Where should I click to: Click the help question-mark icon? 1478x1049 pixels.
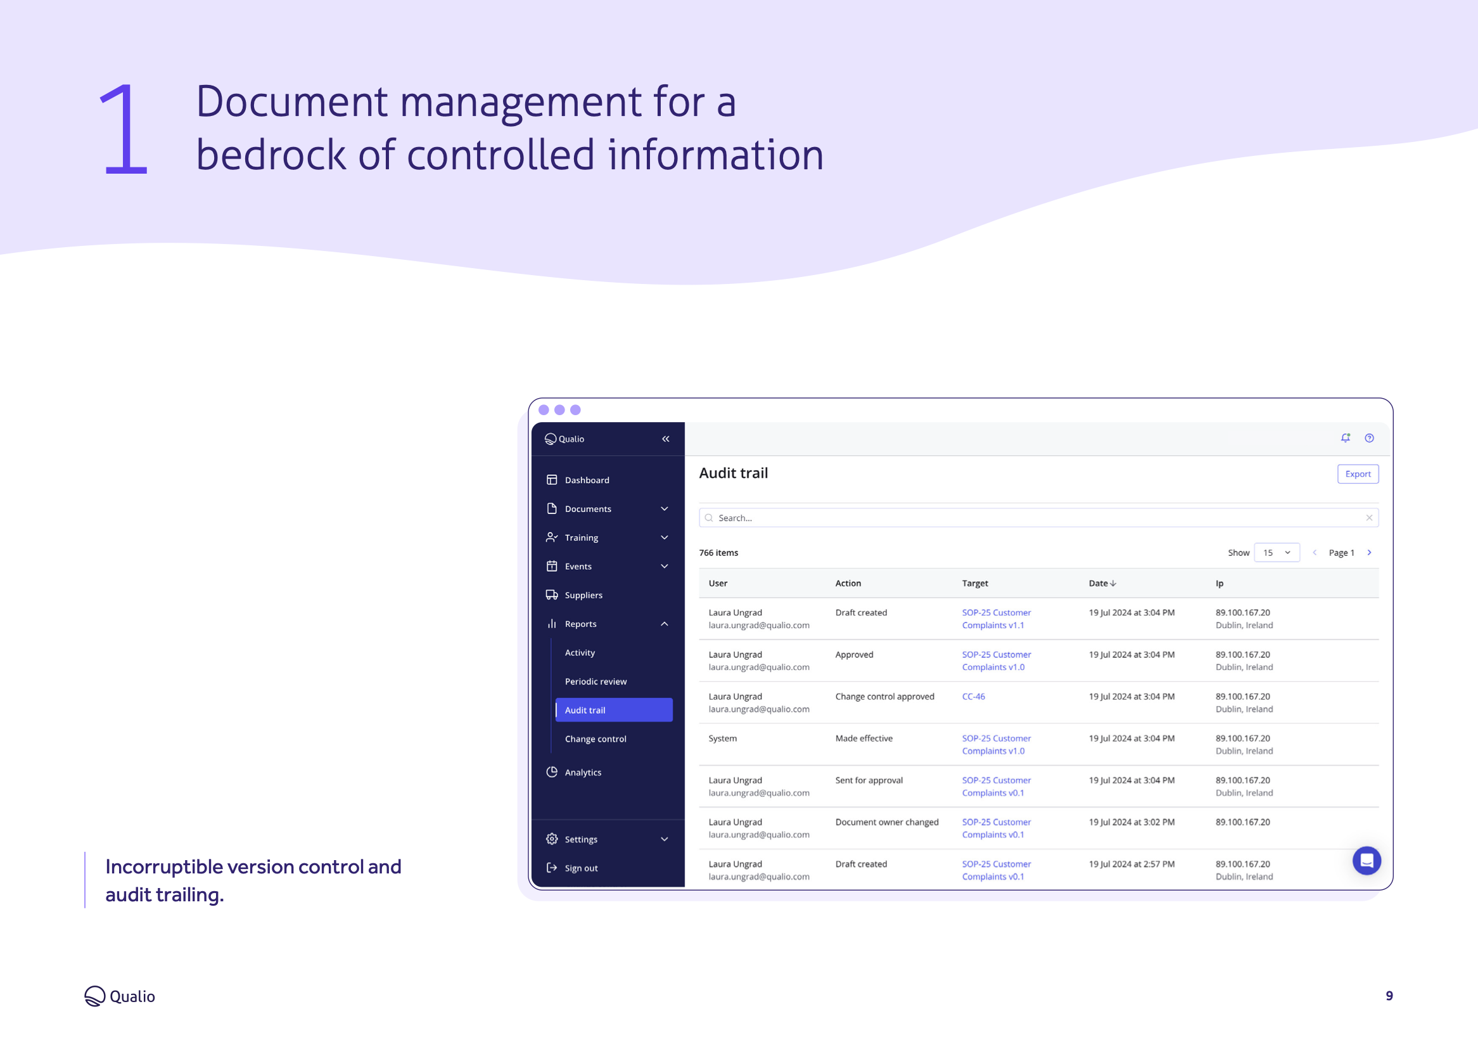point(1369,438)
